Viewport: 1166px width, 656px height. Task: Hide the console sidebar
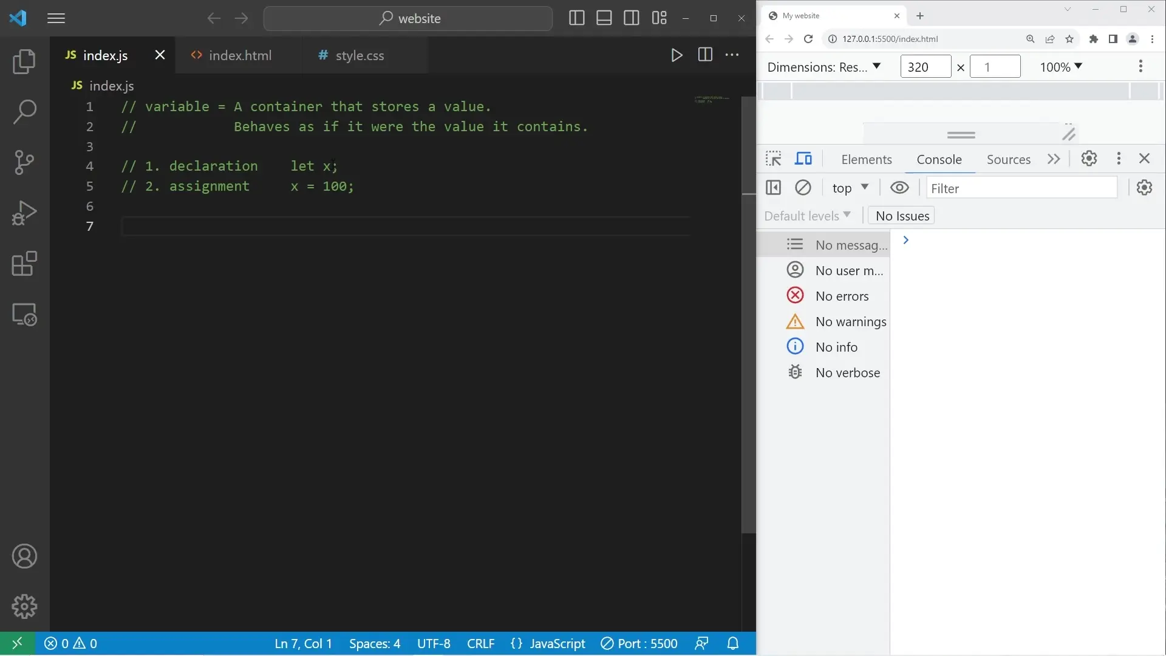pyautogui.click(x=773, y=188)
